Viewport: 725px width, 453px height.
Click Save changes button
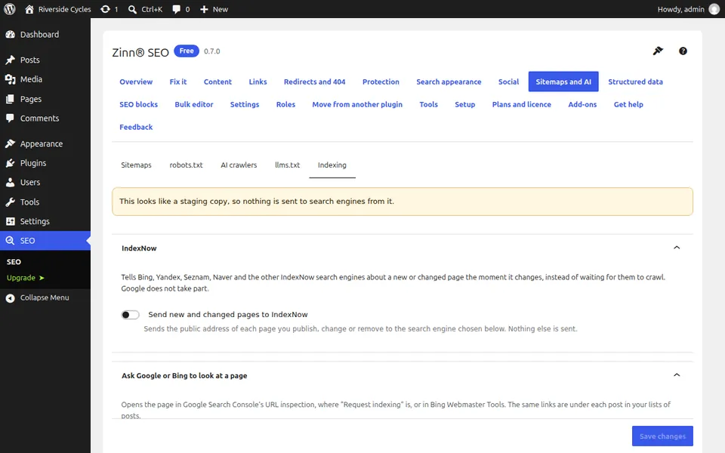tap(662, 436)
